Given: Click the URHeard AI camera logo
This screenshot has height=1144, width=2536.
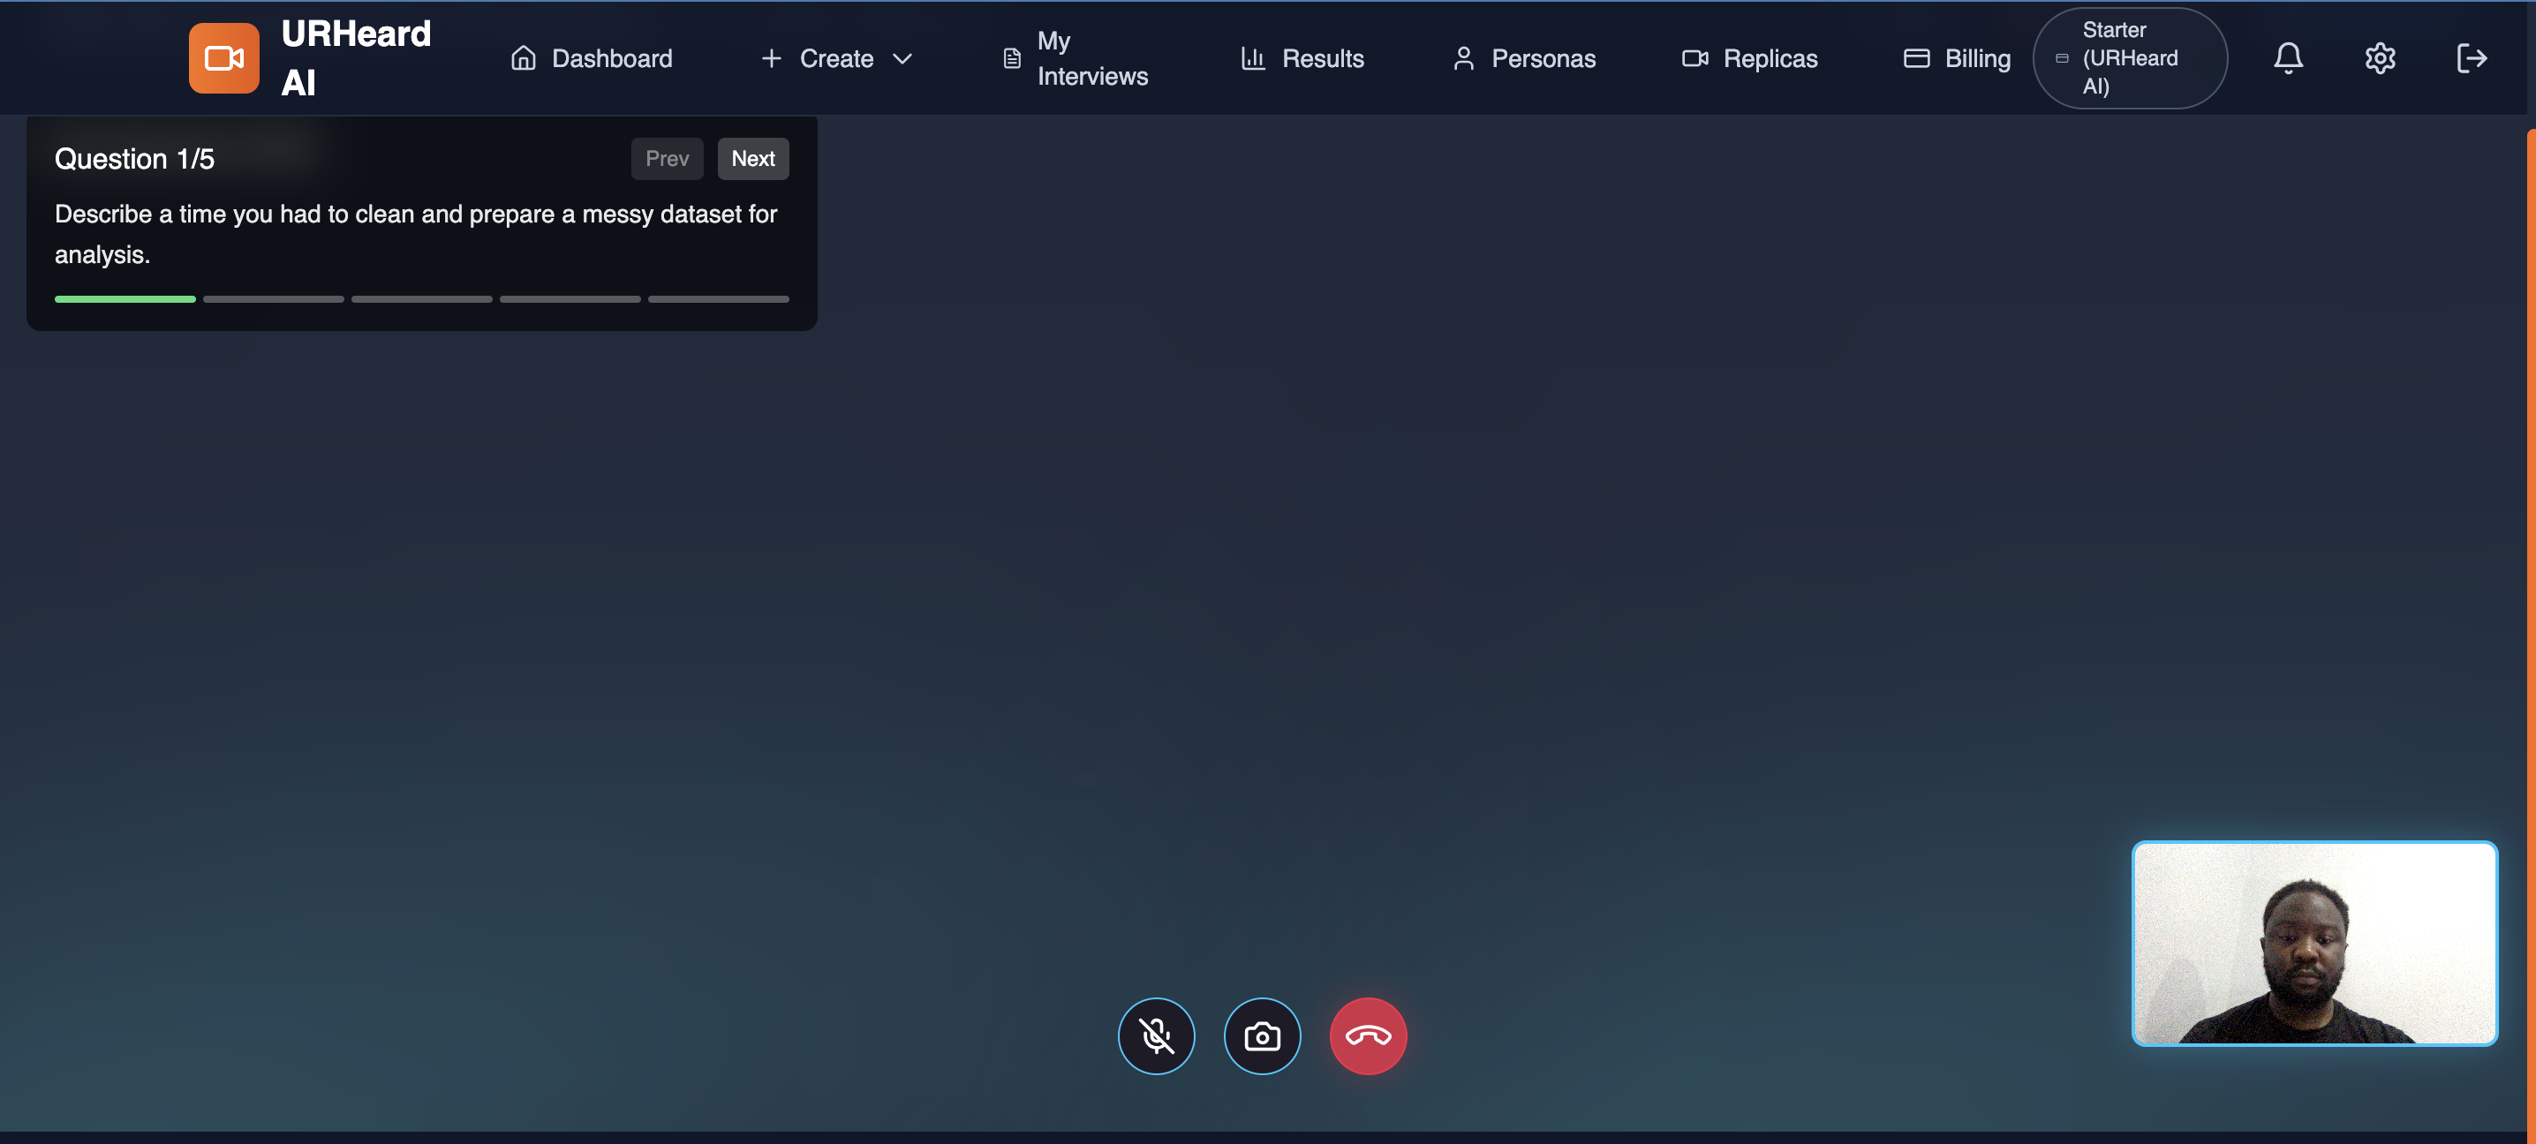Looking at the screenshot, I should (x=223, y=58).
